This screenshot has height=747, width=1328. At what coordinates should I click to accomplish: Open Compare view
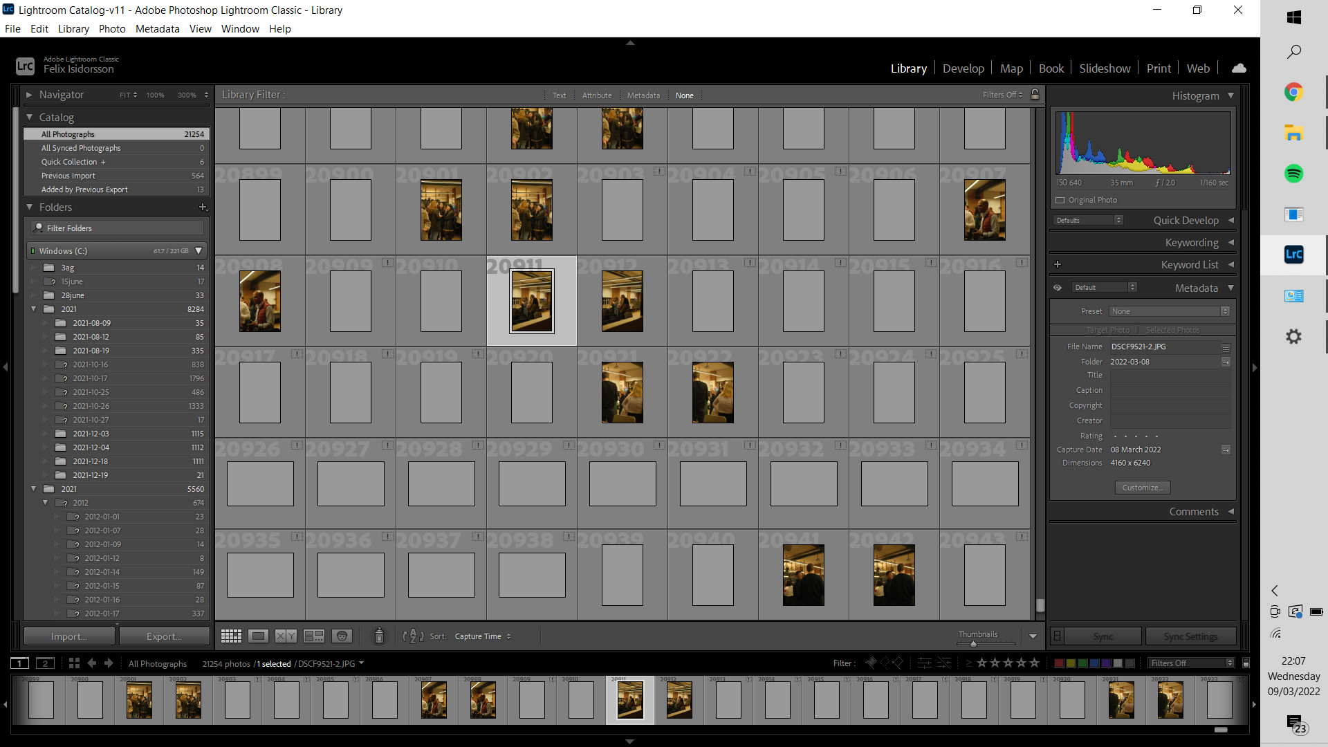click(x=284, y=636)
